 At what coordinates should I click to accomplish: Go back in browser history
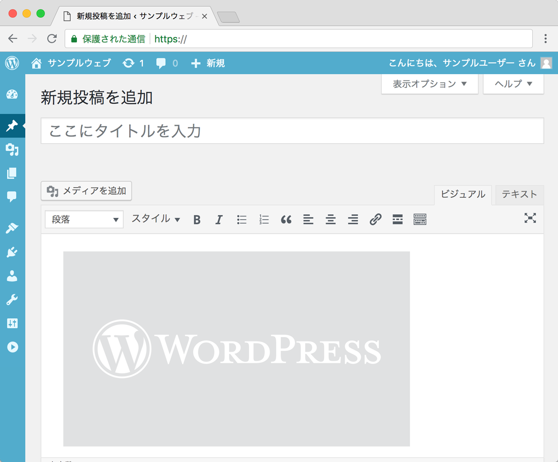[x=13, y=38]
